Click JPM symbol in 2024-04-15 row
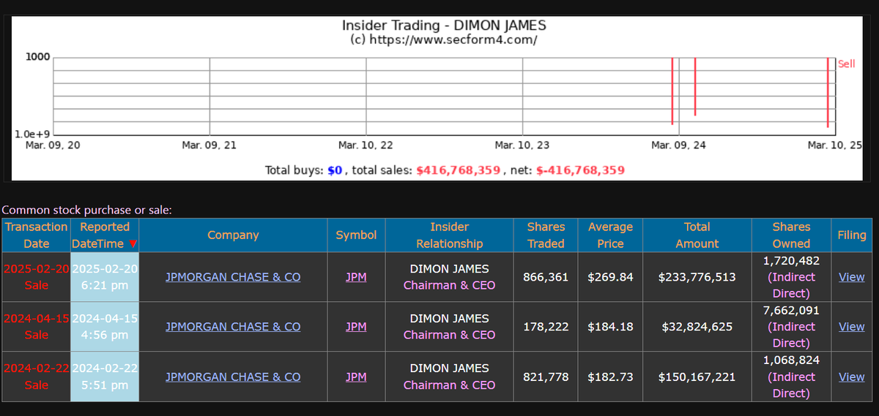Screen dimensions: 879x416 tap(356, 327)
